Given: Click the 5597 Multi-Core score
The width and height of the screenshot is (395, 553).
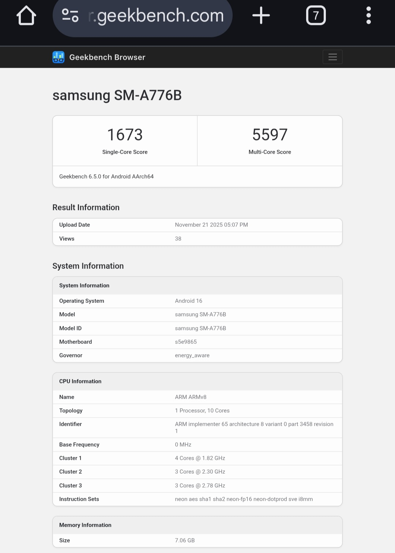Looking at the screenshot, I should click(270, 135).
